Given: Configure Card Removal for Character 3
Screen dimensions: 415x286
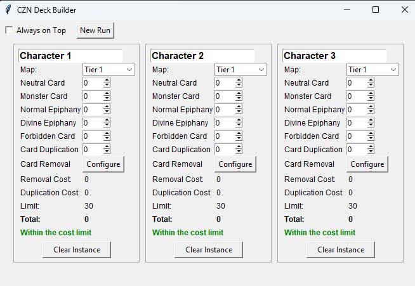Looking at the screenshot, I should click(x=367, y=164).
